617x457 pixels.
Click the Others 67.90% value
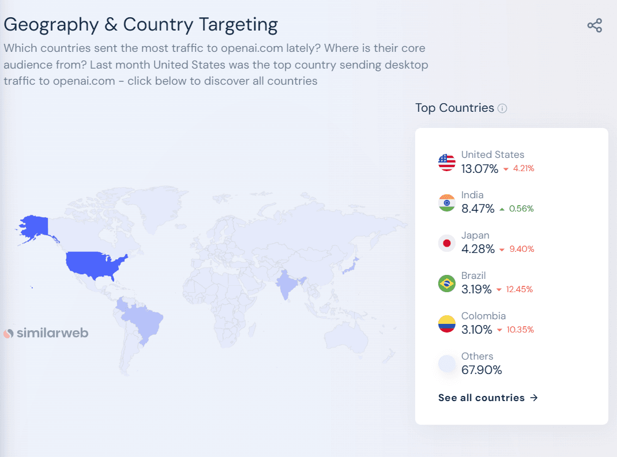[x=481, y=370]
